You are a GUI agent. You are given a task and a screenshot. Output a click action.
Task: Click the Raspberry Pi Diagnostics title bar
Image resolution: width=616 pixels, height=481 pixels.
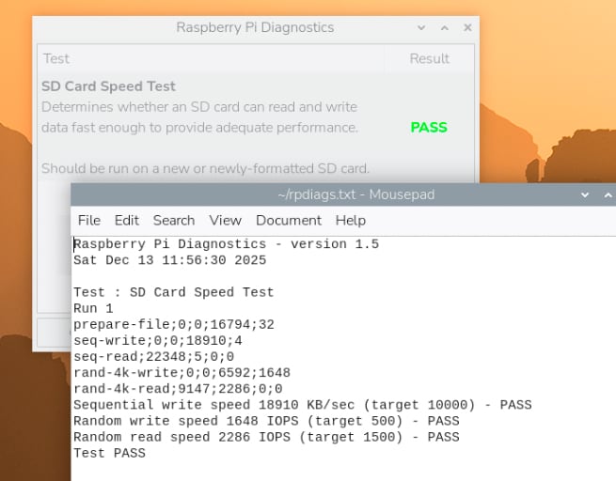point(255,28)
